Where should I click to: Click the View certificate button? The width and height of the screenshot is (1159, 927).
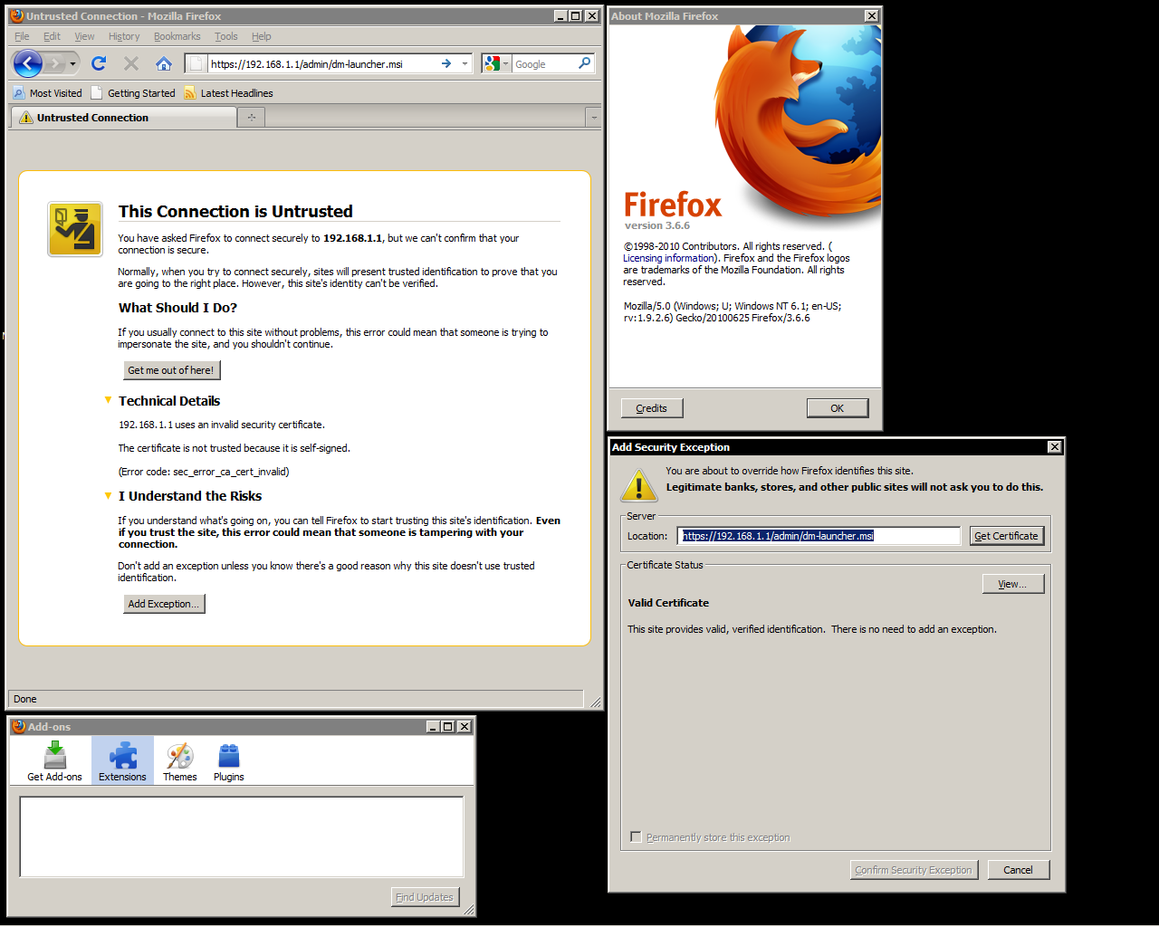pos(1013,584)
